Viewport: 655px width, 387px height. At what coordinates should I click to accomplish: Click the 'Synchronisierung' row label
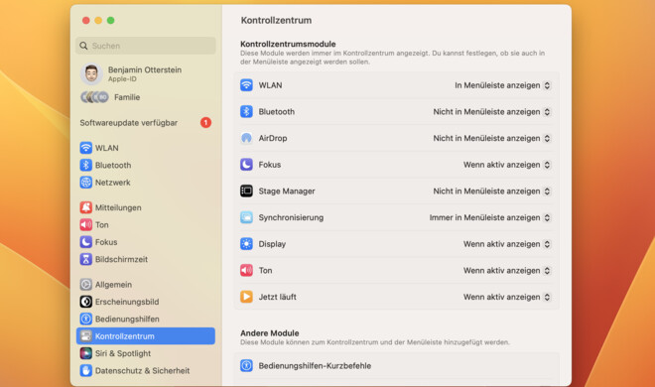291,217
